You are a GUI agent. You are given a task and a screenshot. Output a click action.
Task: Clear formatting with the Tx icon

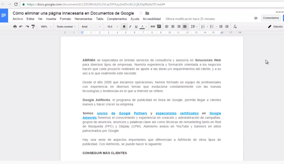[235, 27]
